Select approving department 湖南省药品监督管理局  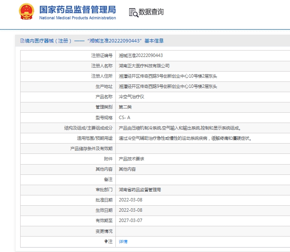[139, 190]
